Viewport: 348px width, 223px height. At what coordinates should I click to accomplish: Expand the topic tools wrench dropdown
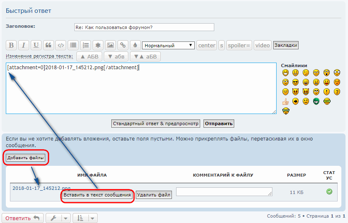[x=58, y=218]
